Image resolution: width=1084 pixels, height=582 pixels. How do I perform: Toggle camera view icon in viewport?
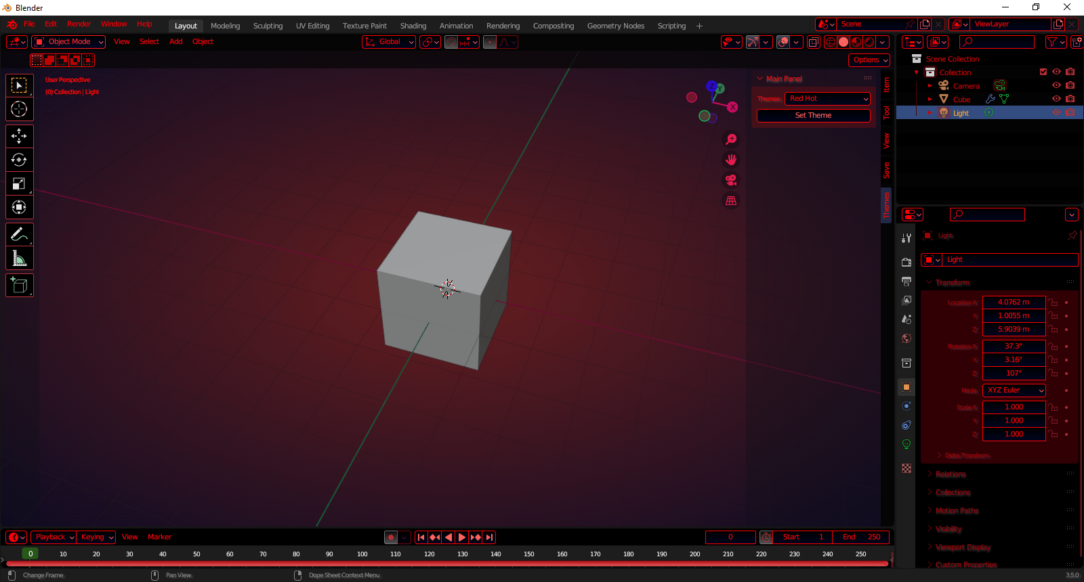(731, 180)
